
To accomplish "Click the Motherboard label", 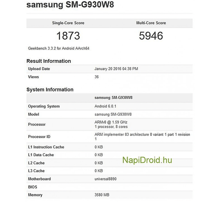I will 39,179.
